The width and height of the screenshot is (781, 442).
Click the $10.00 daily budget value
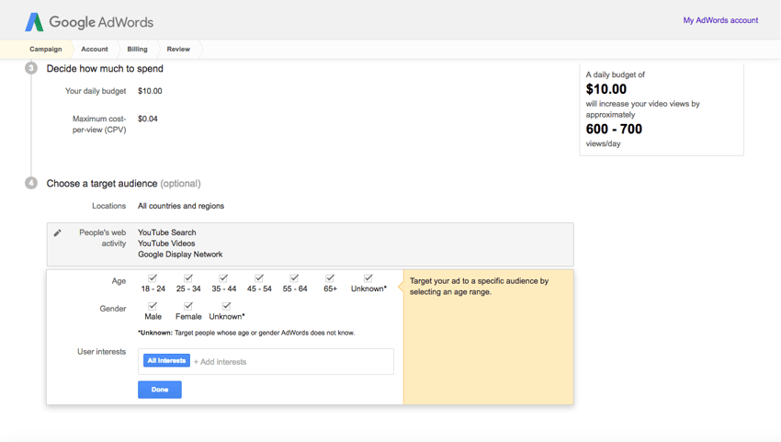click(x=150, y=91)
